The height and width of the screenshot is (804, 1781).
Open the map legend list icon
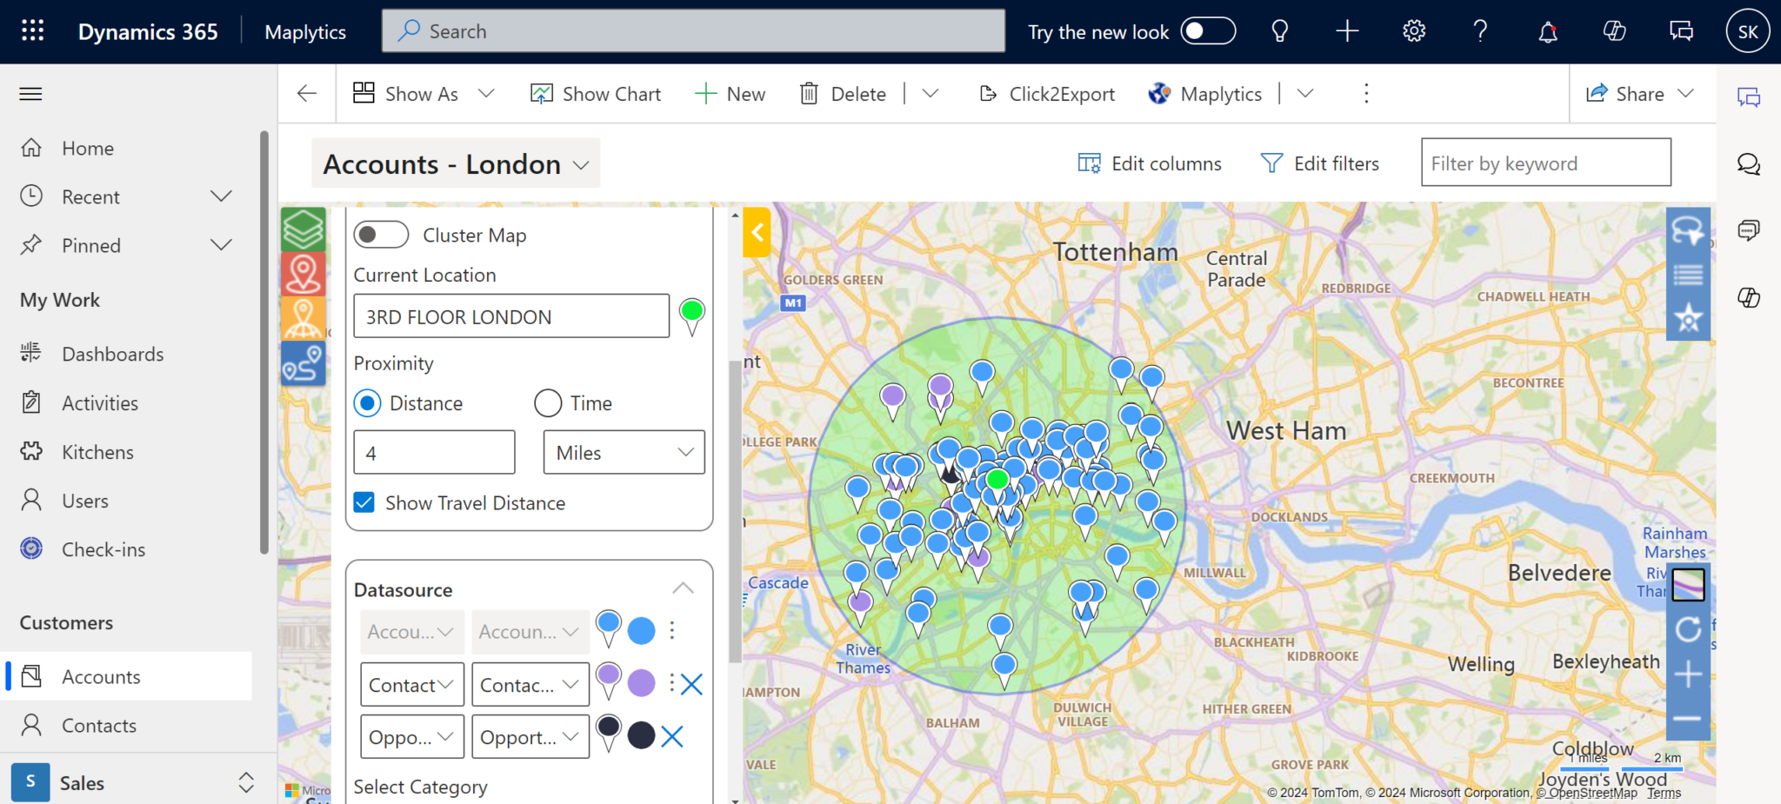point(1688,275)
